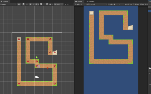Open the Shaded draw mode dropdown
Image resolution: width=151 pixels, height=94 pixels.
8,4
